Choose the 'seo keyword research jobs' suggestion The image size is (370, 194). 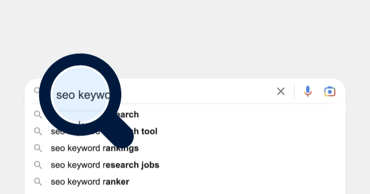point(105,165)
